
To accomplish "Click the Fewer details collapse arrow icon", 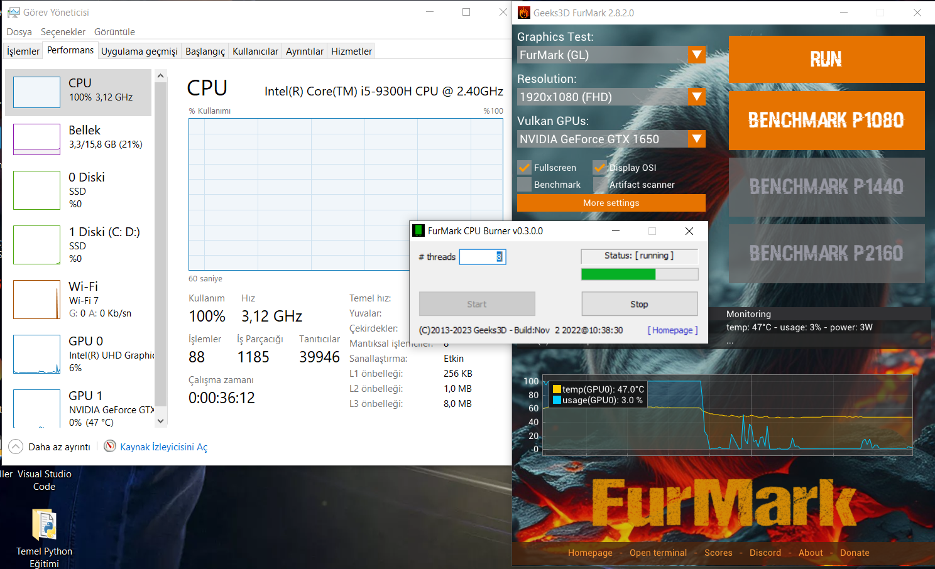I will pyautogui.click(x=16, y=447).
